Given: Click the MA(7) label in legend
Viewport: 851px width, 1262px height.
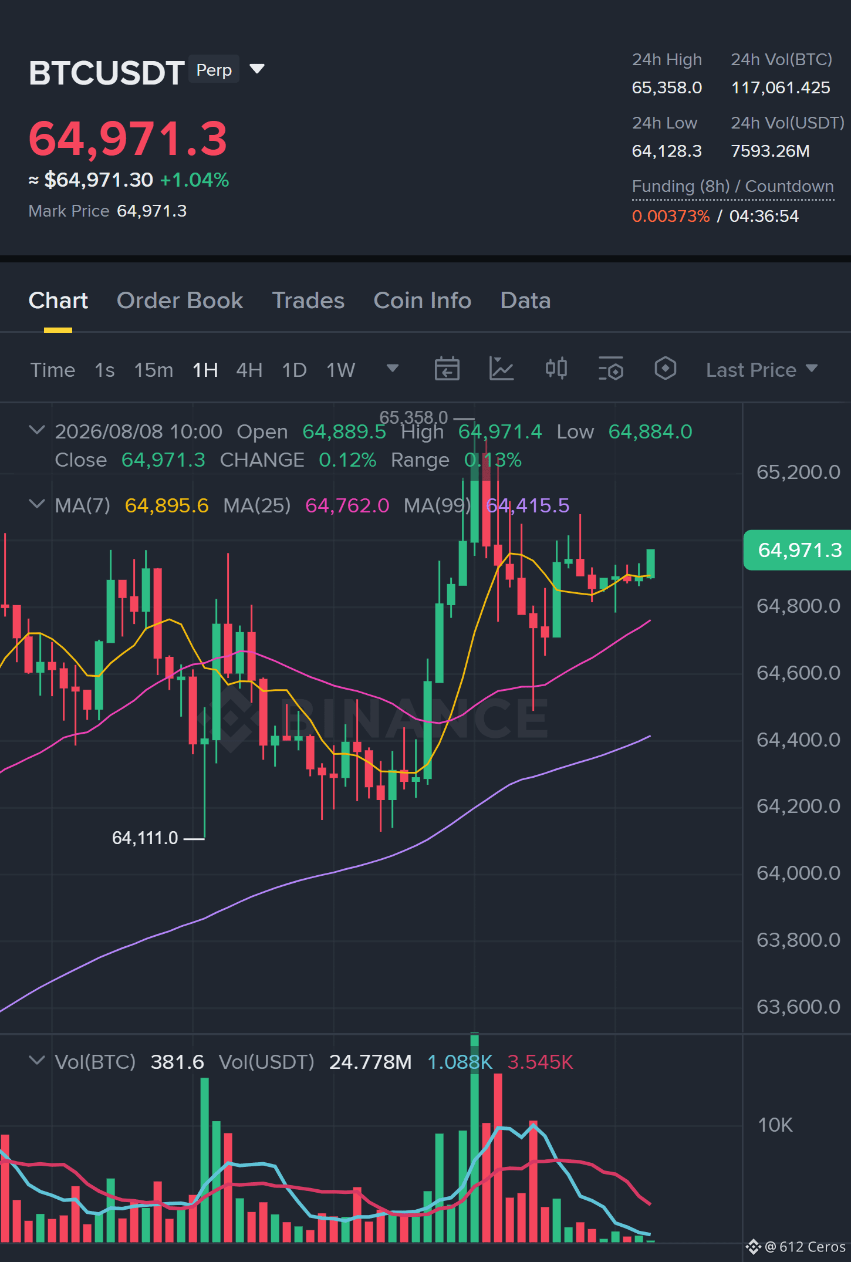Looking at the screenshot, I should [x=83, y=505].
